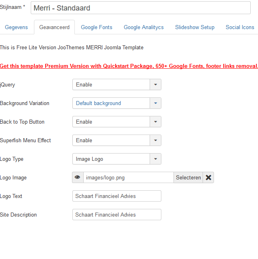Image resolution: width=258 pixels, height=259 pixels.
Task: Go to Google Analitycs tab
Action: 144,27
